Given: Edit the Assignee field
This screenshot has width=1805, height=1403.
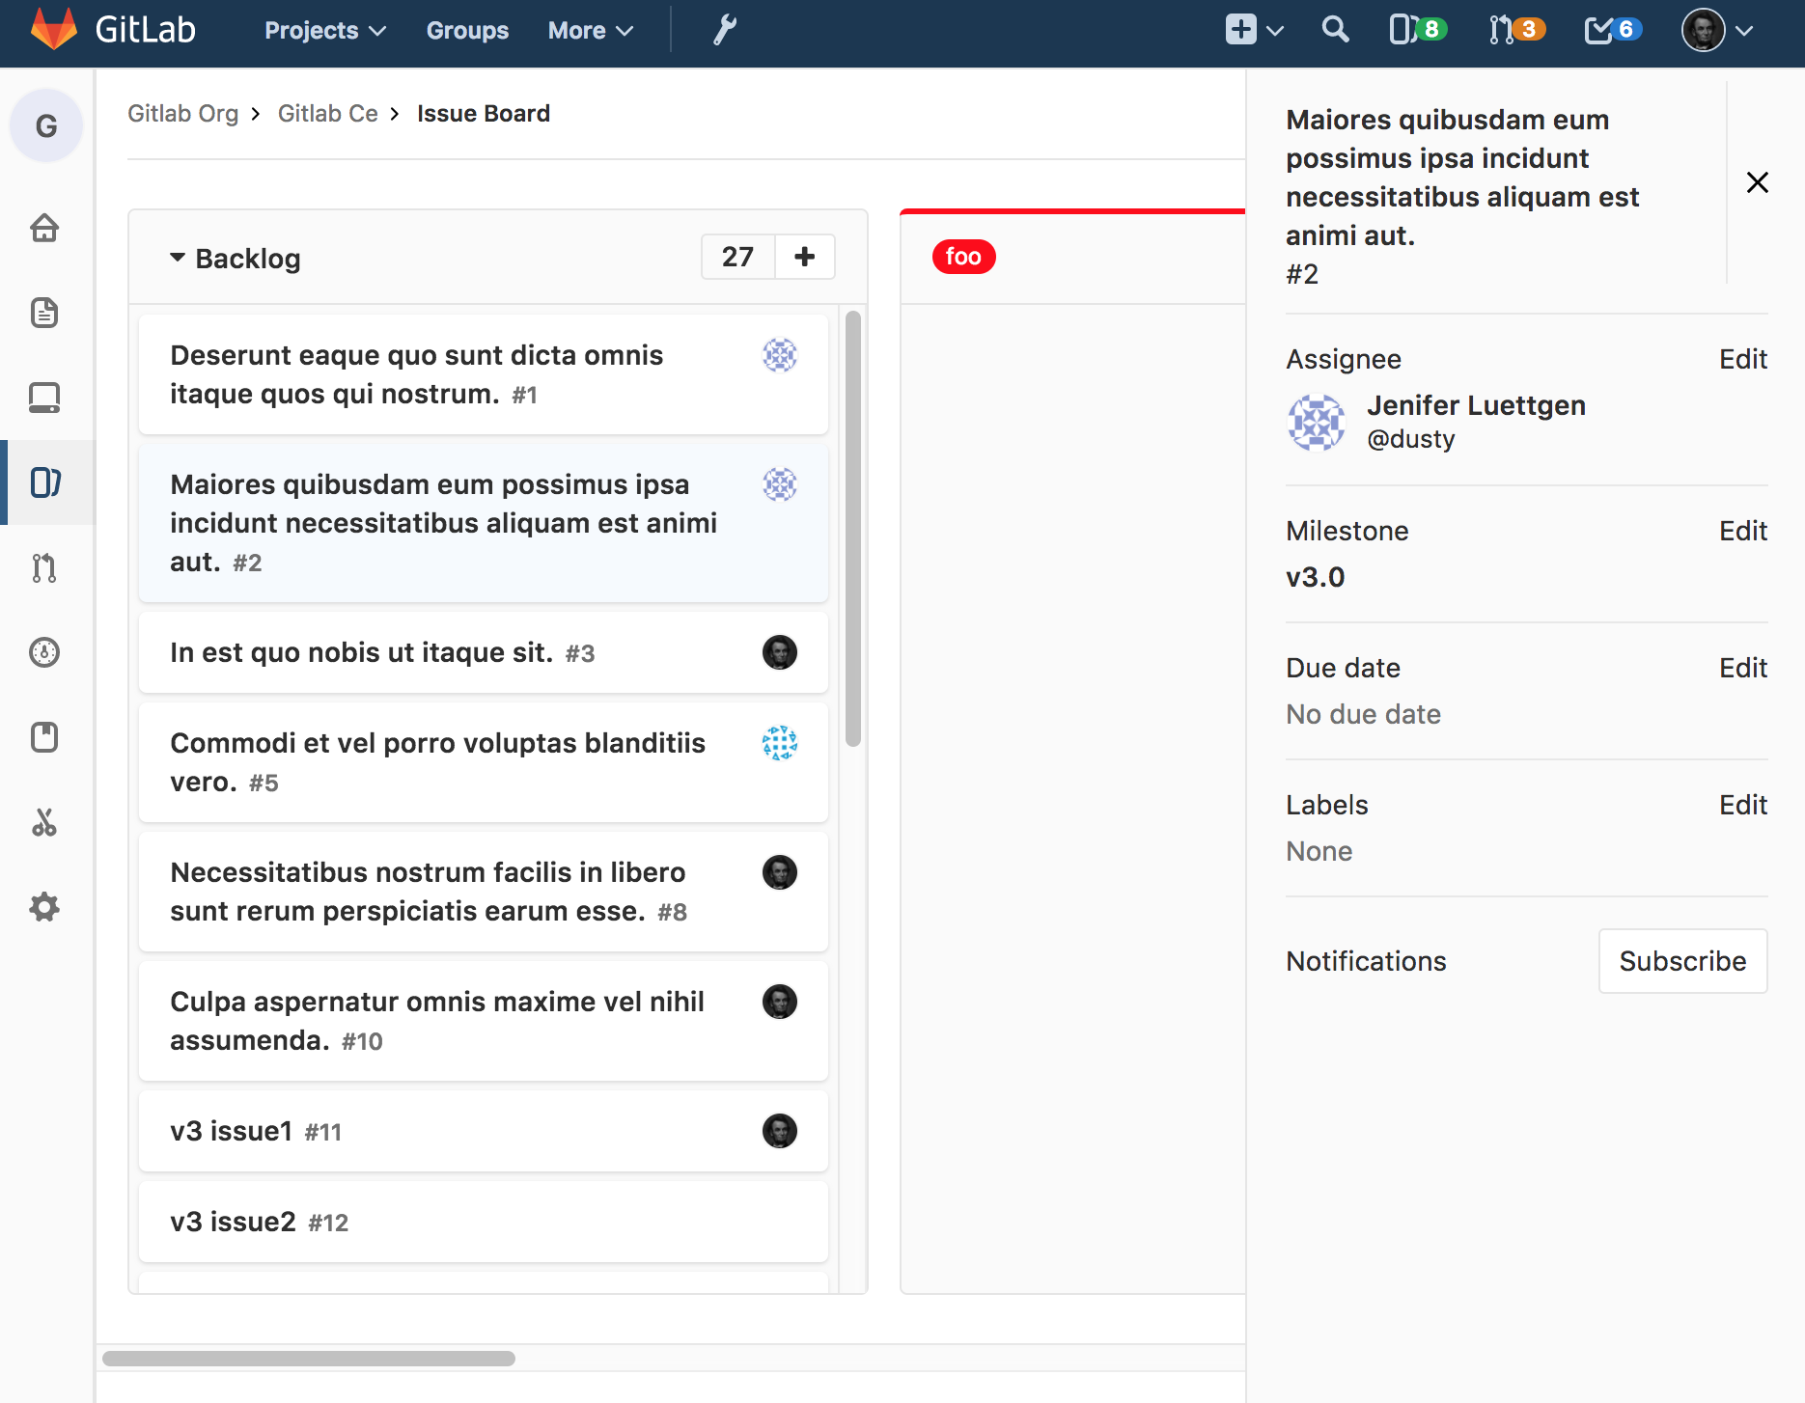Looking at the screenshot, I should [x=1742, y=359].
